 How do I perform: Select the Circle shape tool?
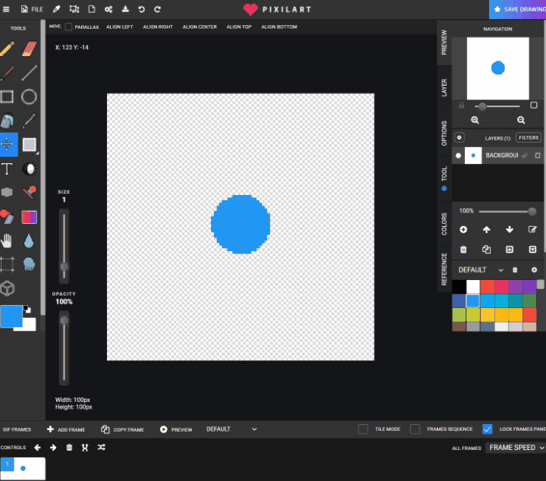pyautogui.click(x=29, y=97)
